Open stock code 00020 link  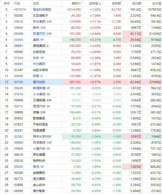pyautogui.click(x=19, y=167)
